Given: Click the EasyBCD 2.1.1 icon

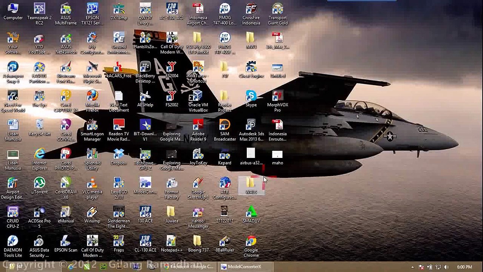Looking at the screenshot, I should 118,189.
